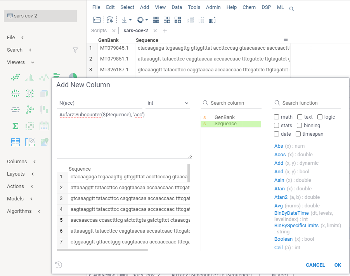This screenshot has height=276, width=350.
Task: Click the deselect-all empty squares icon
Action: tap(167, 20)
